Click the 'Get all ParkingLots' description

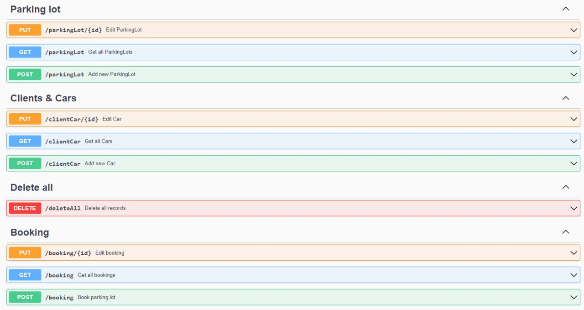(110, 52)
